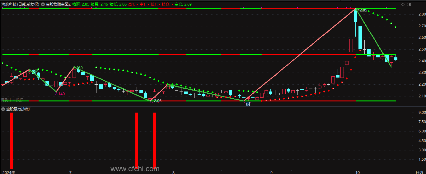The image size is (426, 174).
Task: Click the 2.40 price axis value
Action: coord(422,61)
